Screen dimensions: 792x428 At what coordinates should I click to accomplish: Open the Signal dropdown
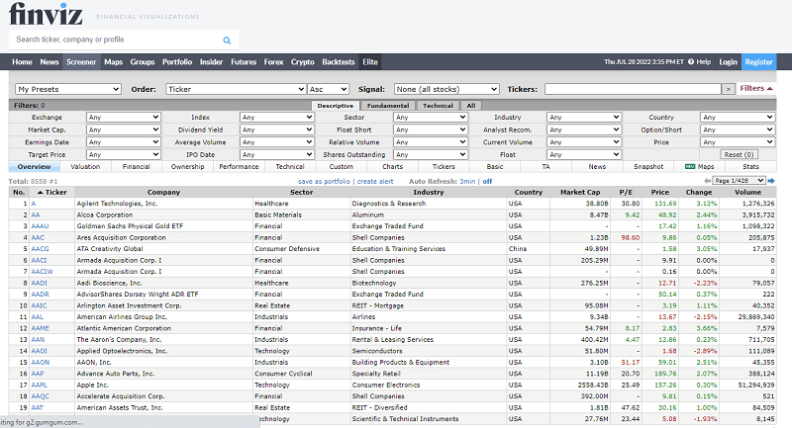pos(446,89)
